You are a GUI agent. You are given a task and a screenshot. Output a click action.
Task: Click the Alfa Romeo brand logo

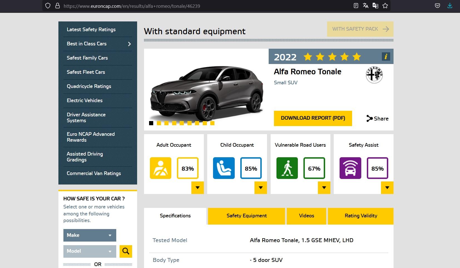(374, 75)
